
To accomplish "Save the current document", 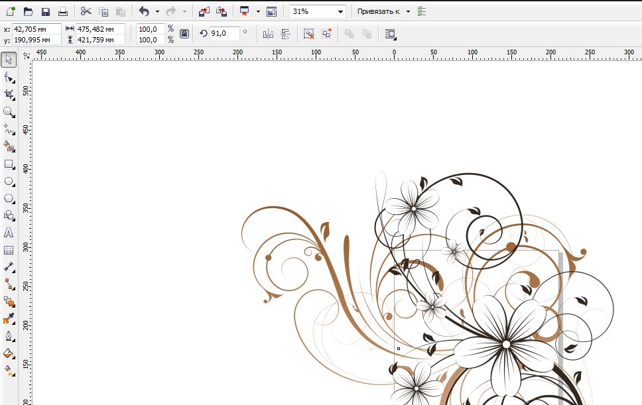I will 46,11.
